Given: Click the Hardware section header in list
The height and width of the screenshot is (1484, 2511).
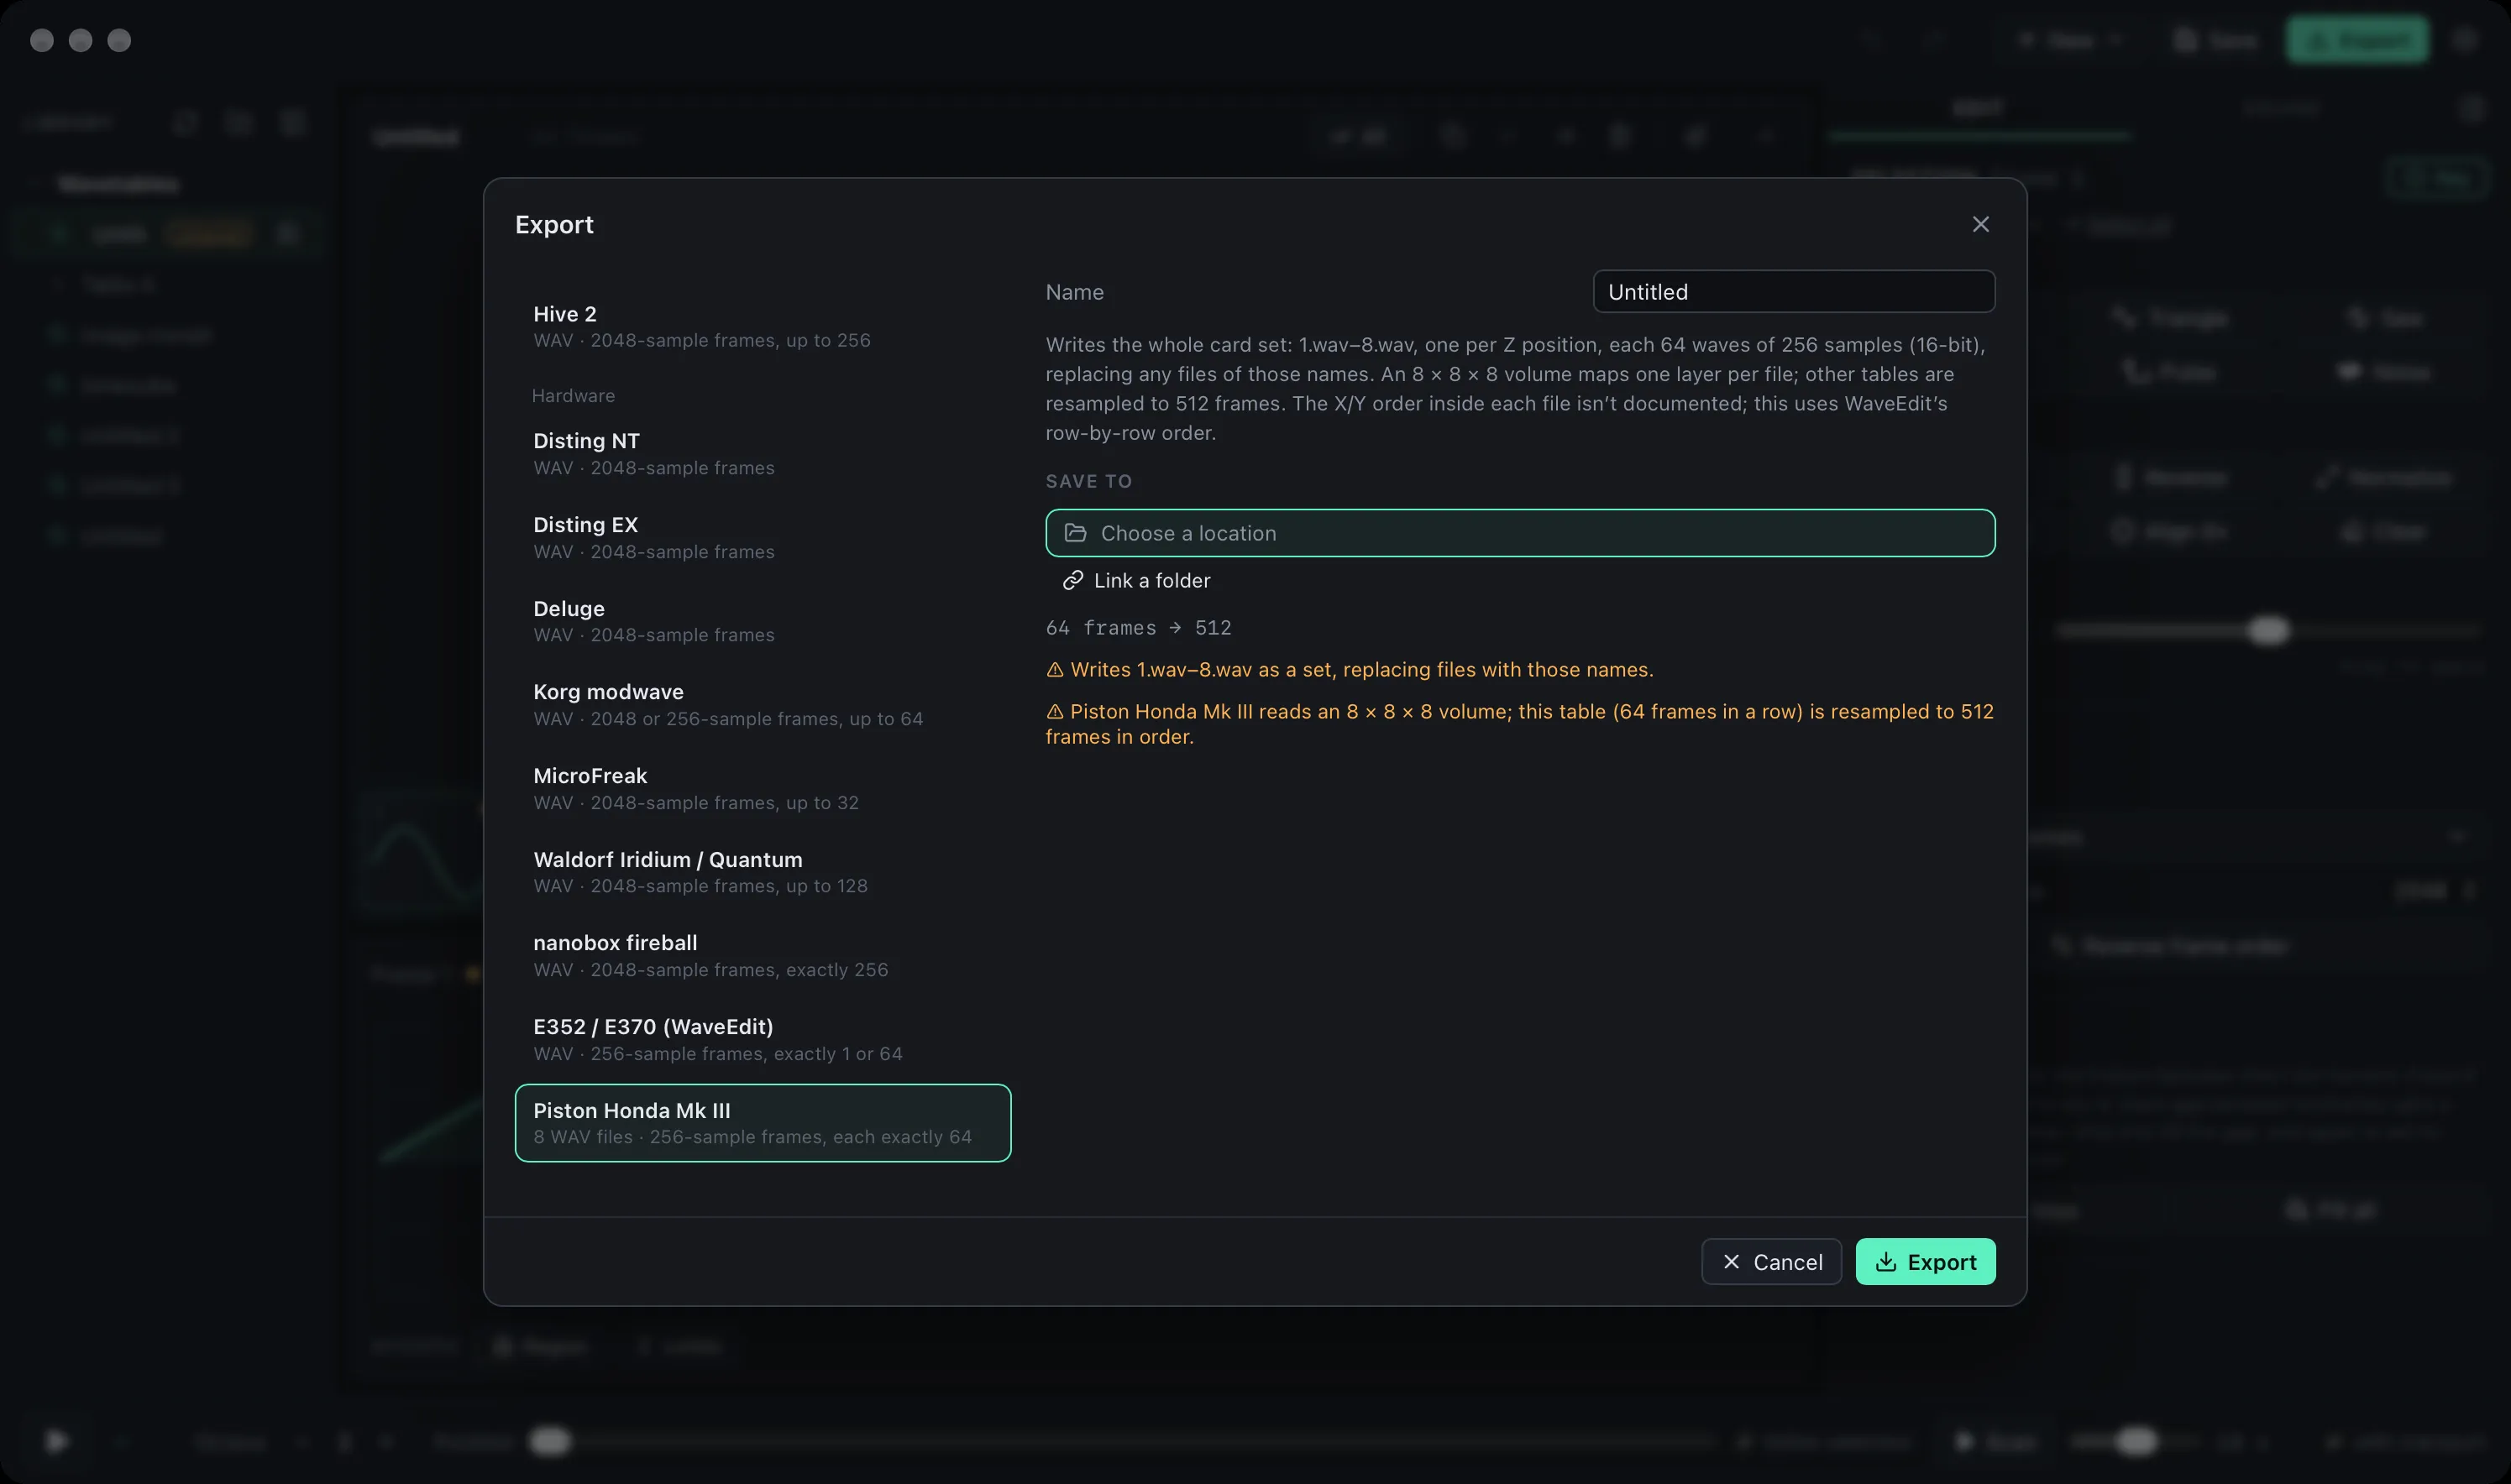Looking at the screenshot, I should pyautogui.click(x=574, y=396).
